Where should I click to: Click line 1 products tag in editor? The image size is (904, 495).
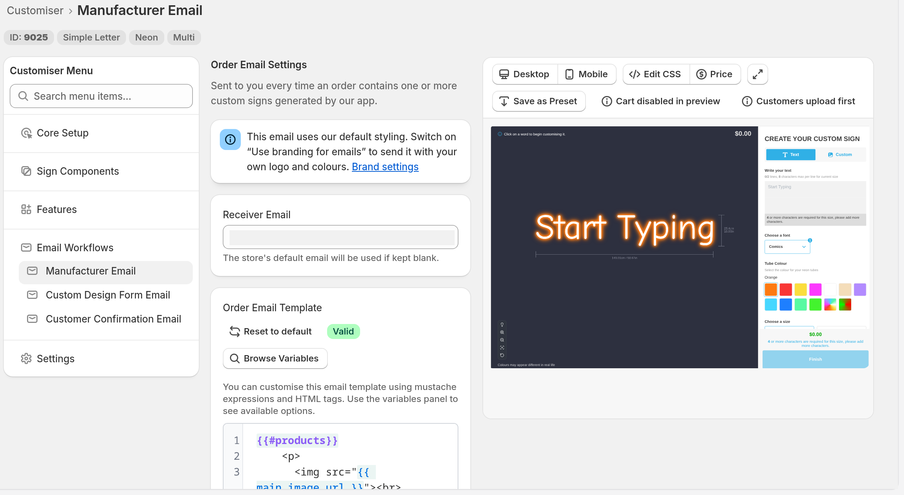click(297, 441)
